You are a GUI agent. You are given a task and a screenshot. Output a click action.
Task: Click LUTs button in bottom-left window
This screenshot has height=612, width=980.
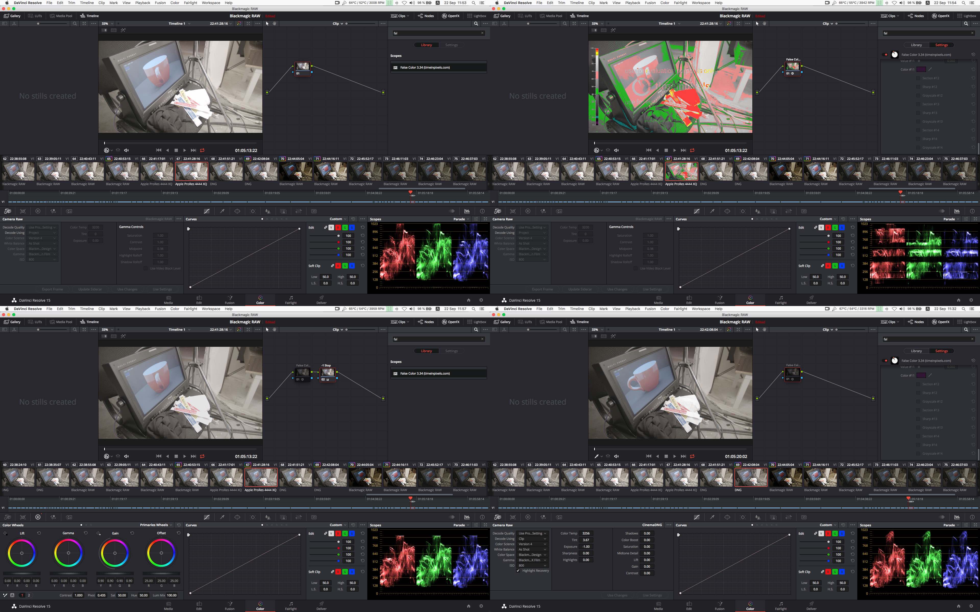pyautogui.click(x=35, y=322)
